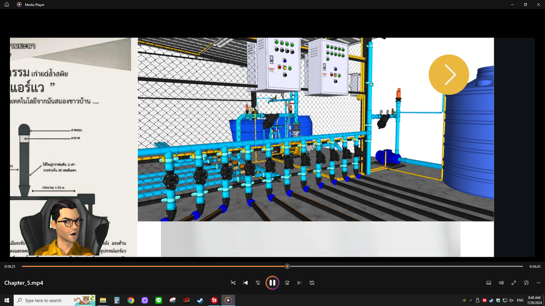Open the ENG language input menu

[520, 300]
